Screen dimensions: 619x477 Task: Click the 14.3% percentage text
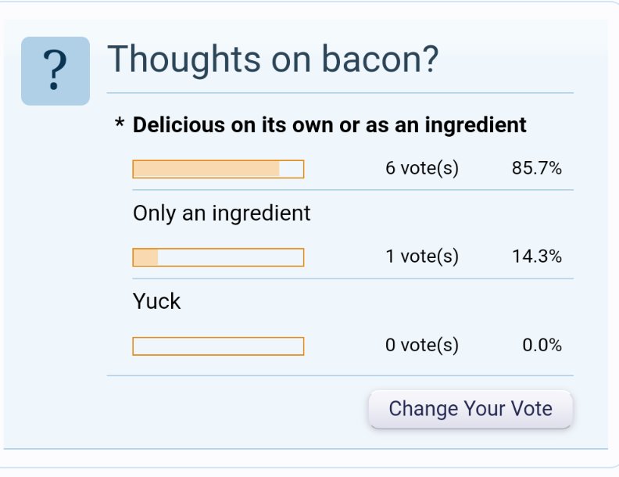click(537, 256)
